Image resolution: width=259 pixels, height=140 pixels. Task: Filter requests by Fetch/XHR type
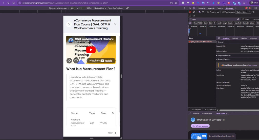(198, 23)
